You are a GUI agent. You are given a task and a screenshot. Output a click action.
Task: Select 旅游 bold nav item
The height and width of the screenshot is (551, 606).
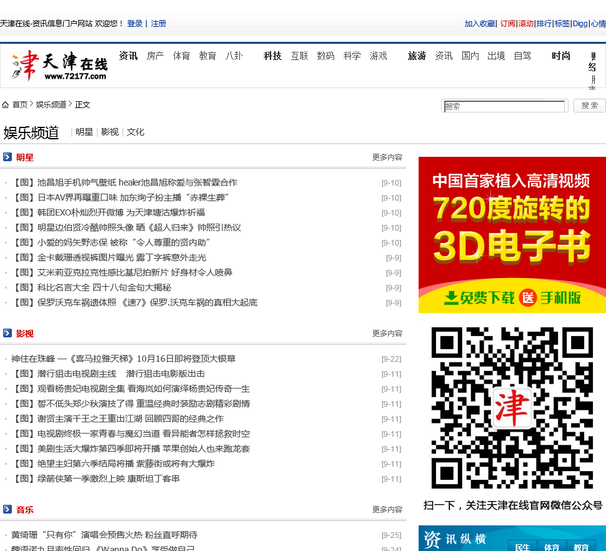[x=417, y=56]
